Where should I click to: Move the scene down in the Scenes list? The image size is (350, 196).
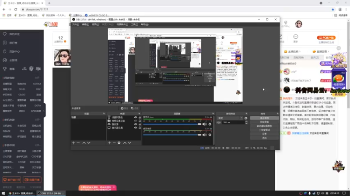(x=89, y=143)
